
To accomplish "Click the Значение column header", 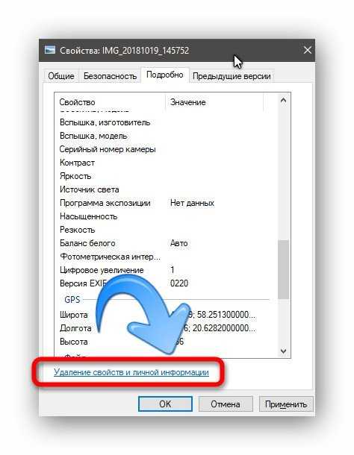I will pos(214,102).
